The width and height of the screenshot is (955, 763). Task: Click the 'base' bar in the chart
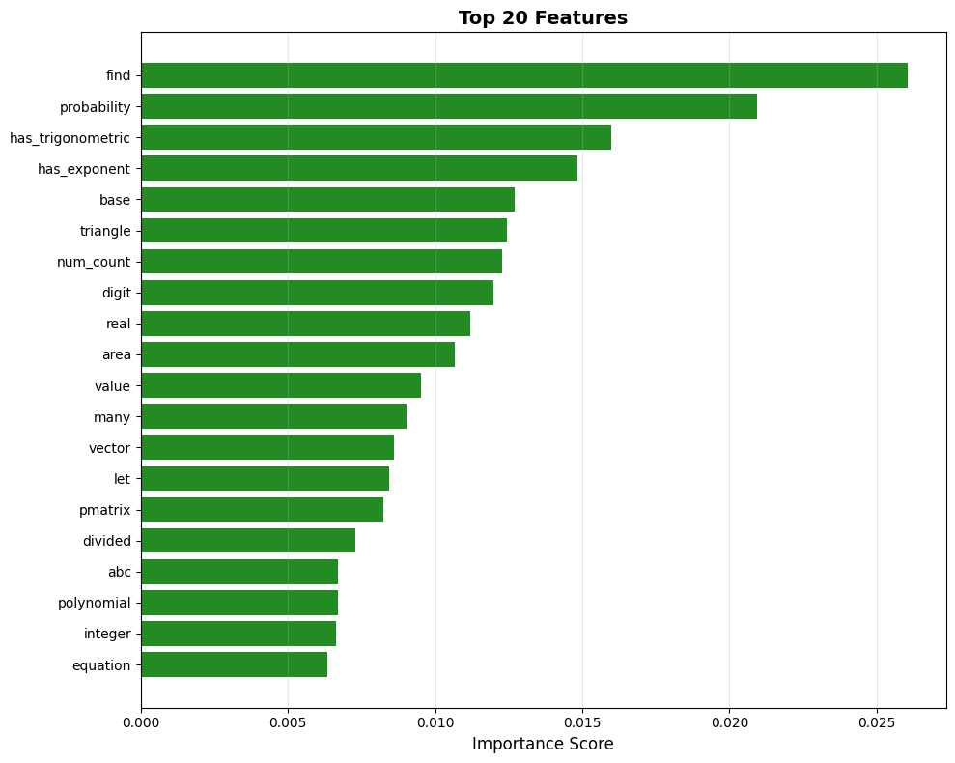(x=328, y=200)
